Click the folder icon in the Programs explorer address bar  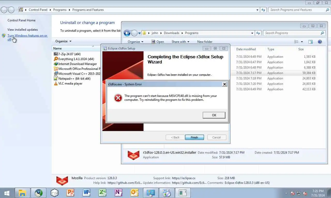click(x=145, y=33)
